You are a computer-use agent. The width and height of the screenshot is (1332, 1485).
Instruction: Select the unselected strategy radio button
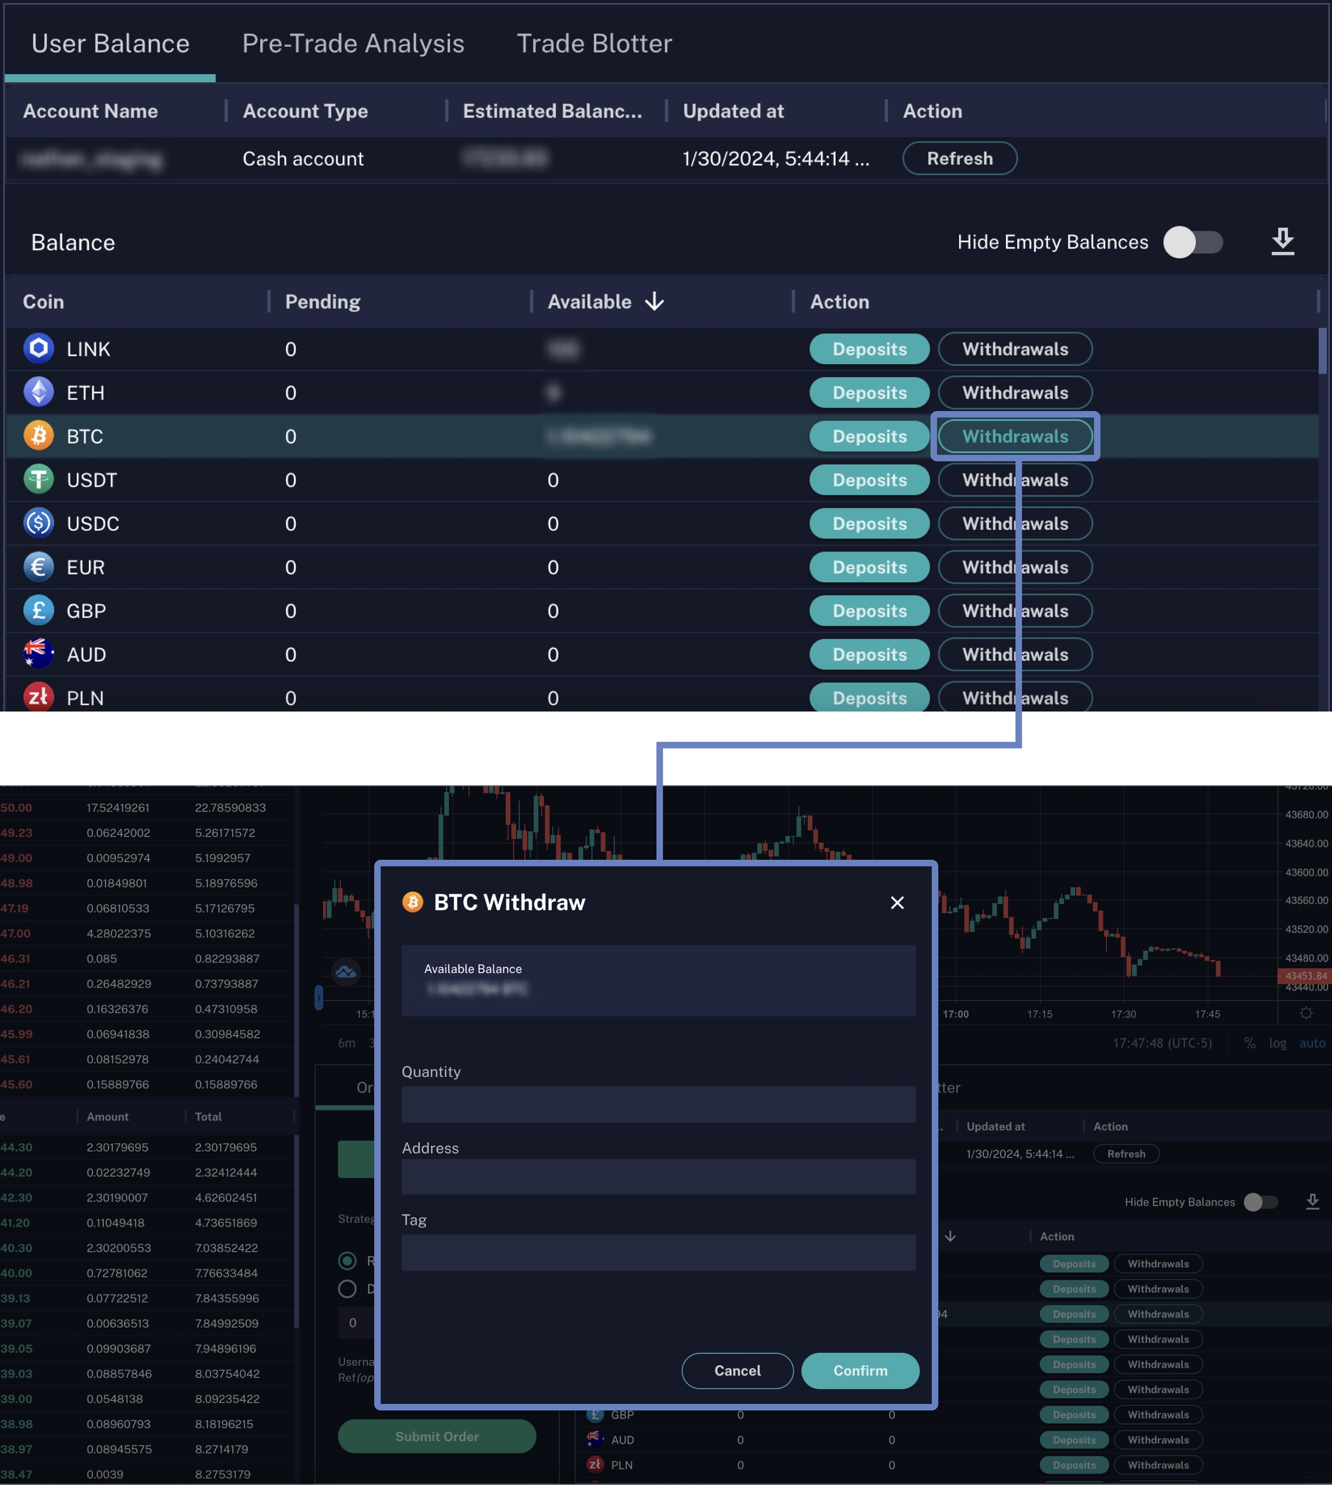click(x=347, y=1289)
